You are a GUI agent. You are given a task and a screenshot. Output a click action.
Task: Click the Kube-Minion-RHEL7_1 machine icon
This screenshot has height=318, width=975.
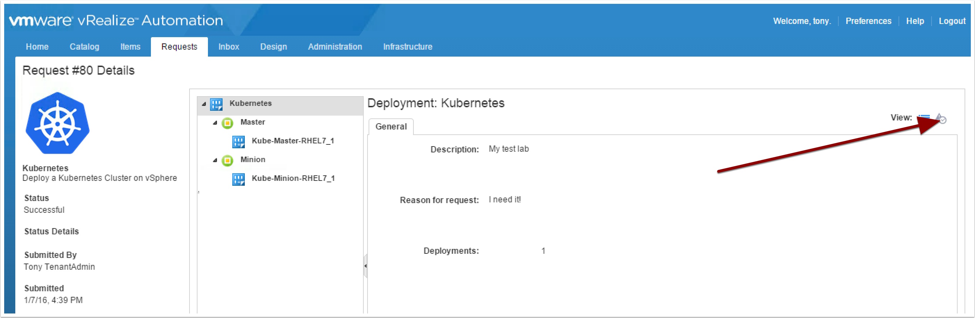(238, 179)
